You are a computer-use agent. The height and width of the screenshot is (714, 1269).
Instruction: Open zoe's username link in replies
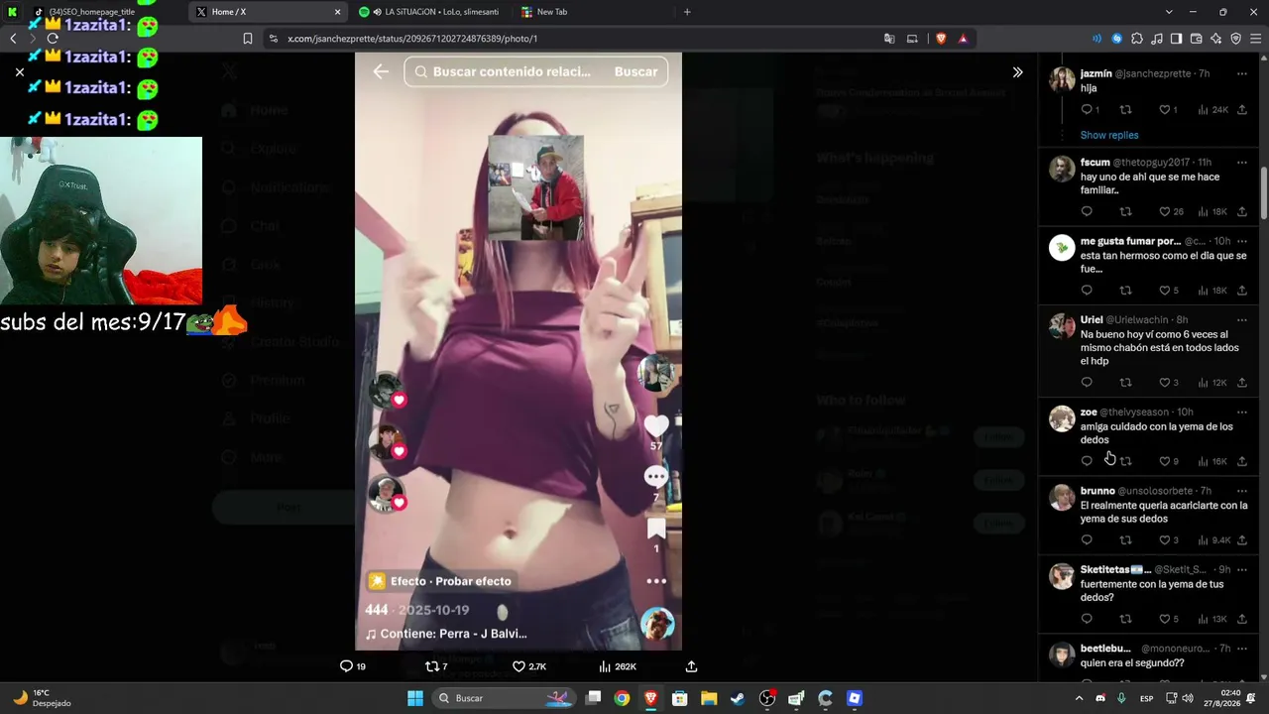[1089, 413]
